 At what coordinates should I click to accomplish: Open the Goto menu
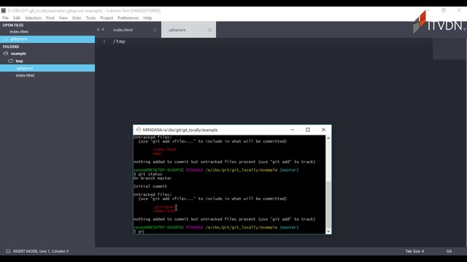pos(77,17)
